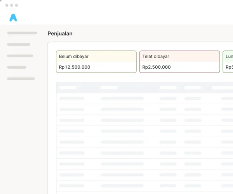Open the Telat dibayar summary card
This screenshot has width=233, height=194.
point(179,62)
